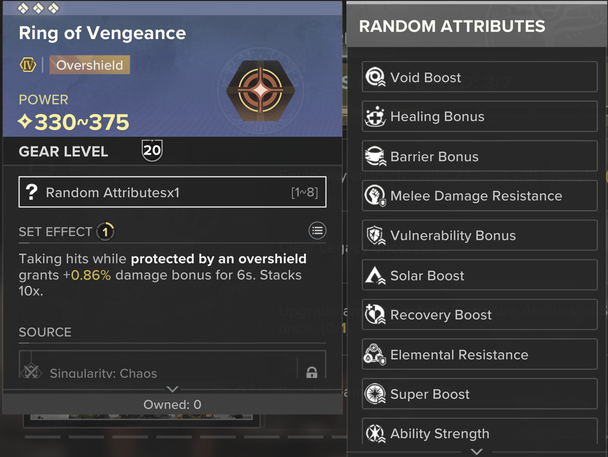
Task: Open the Random Attributesx1 row
Action: pyautogui.click(x=172, y=192)
